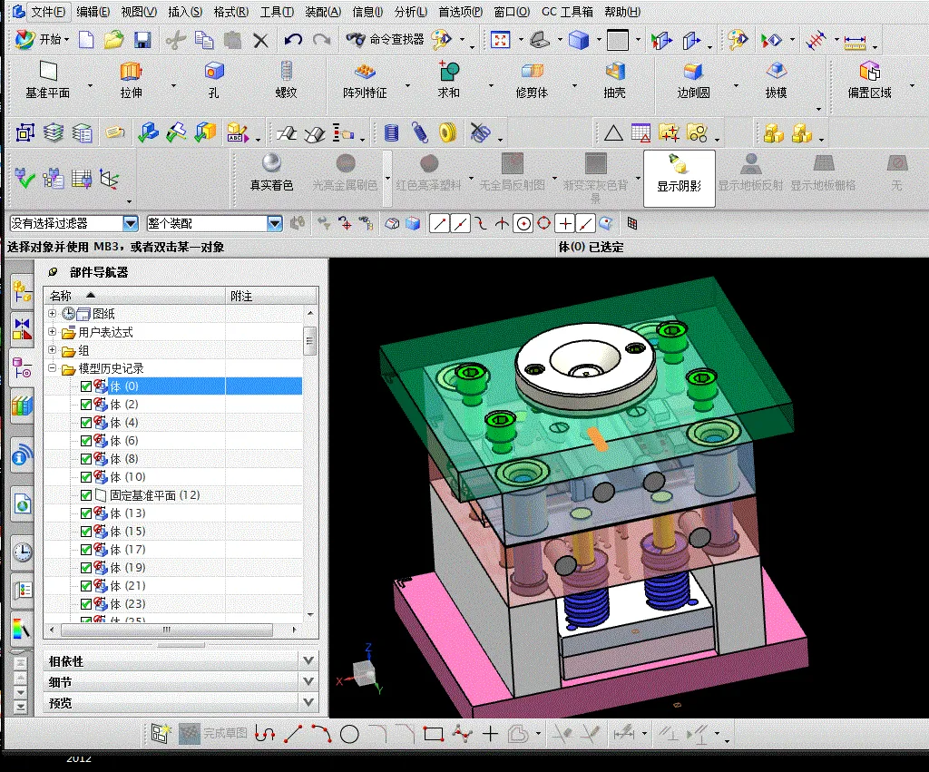The height and width of the screenshot is (772, 929).
Task: Select the Trim Body tool (修剪体)
Action: point(532,80)
